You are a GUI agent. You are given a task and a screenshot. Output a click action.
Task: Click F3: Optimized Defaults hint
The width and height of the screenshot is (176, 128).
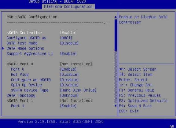pos(143,101)
